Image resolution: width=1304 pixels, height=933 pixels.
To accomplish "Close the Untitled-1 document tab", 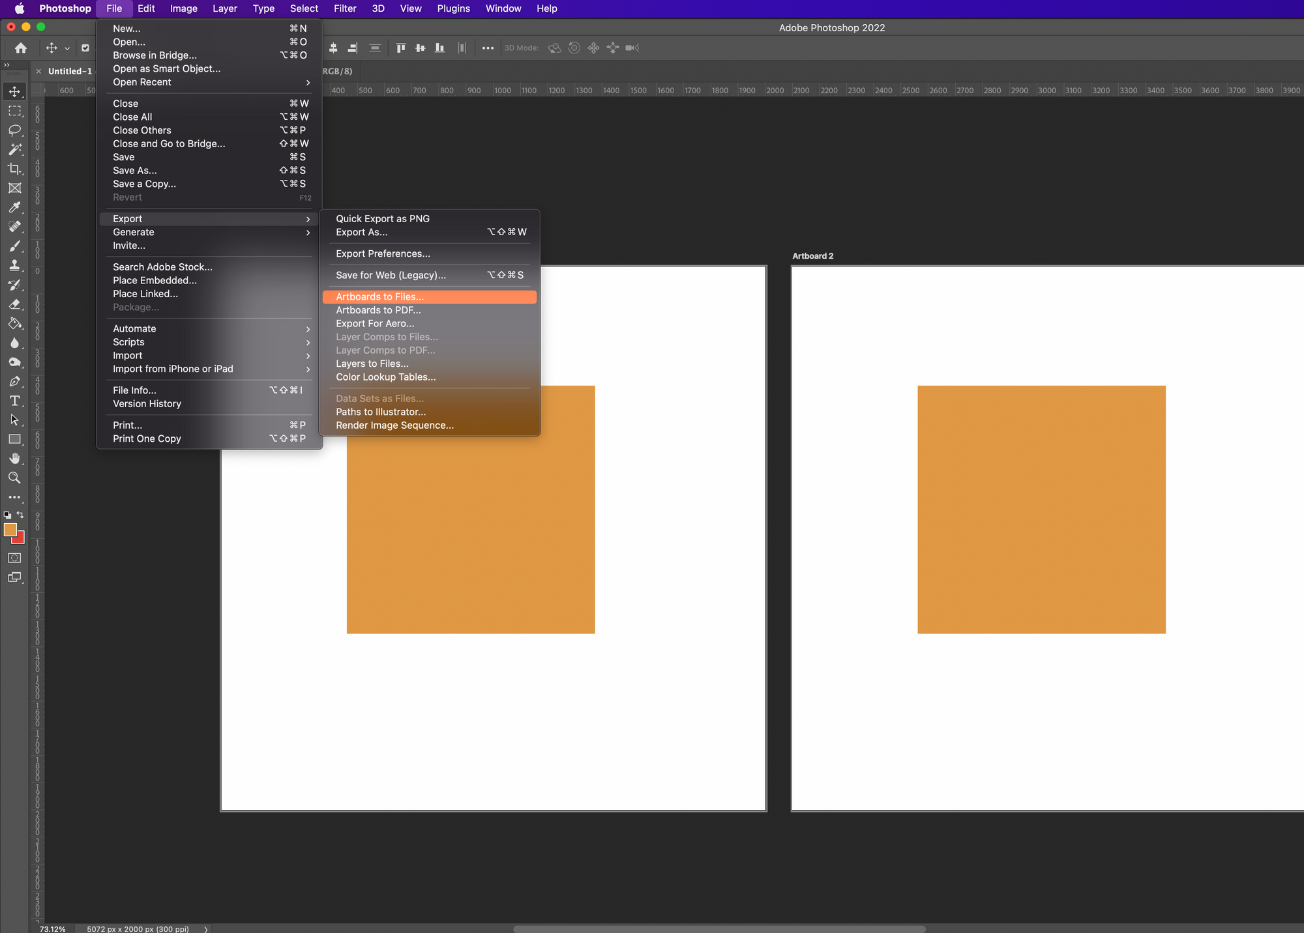I will (x=39, y=72).
